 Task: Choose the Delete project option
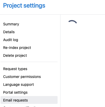click(x=15, y=55)
